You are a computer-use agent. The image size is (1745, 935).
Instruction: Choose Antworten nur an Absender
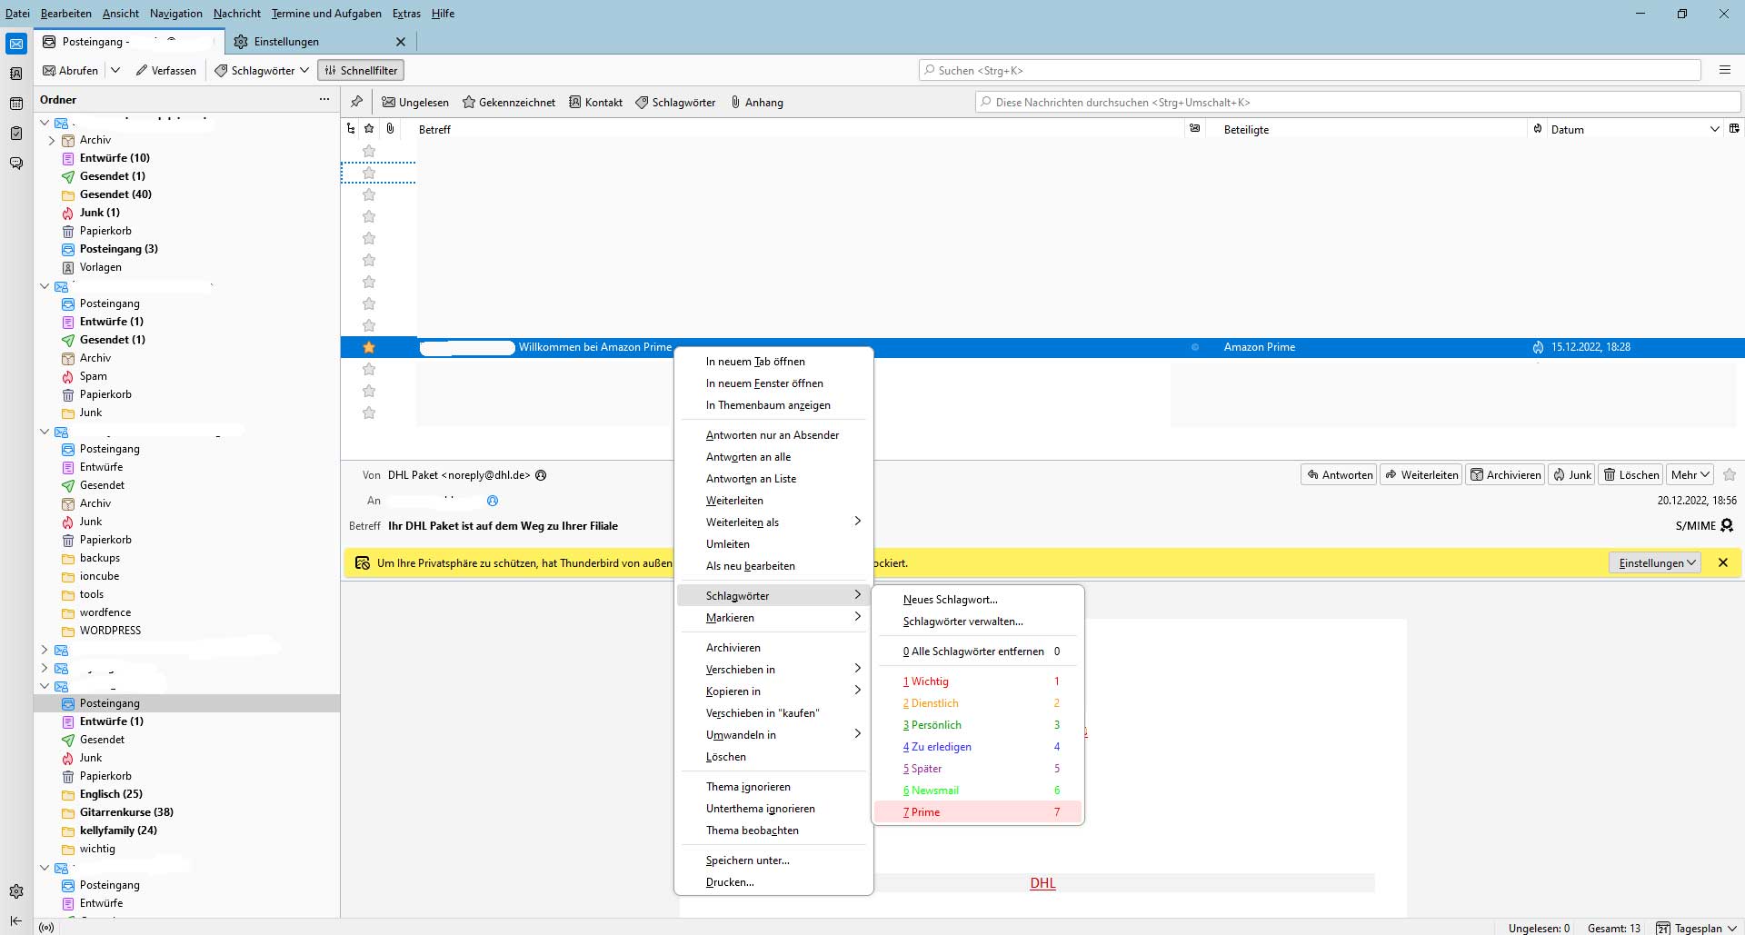[773, 434]
